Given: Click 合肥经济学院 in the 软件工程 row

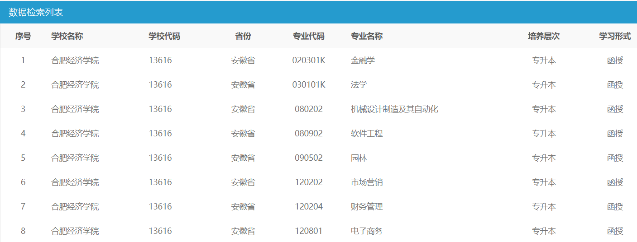Looking at the screenshot, I should 75,133.
